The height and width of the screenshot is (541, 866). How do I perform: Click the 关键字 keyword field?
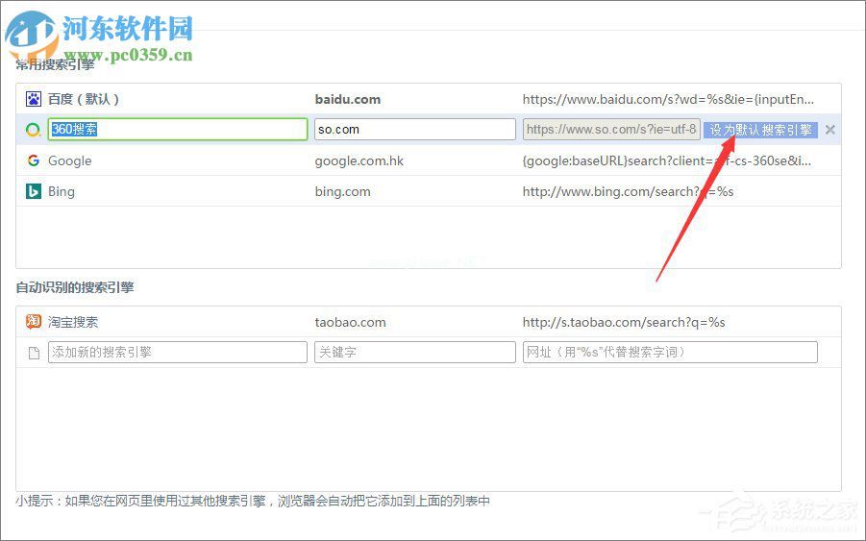414,353
